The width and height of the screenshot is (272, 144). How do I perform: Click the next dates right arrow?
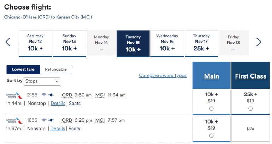[259, 42]
